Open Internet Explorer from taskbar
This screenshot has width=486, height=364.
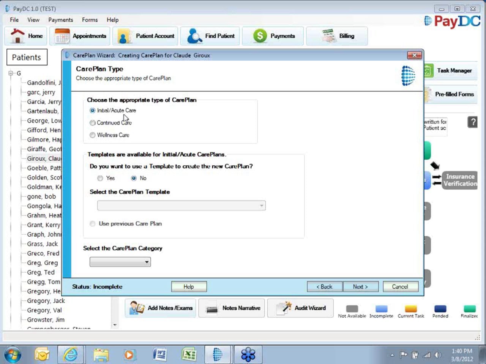coord(71,355)
